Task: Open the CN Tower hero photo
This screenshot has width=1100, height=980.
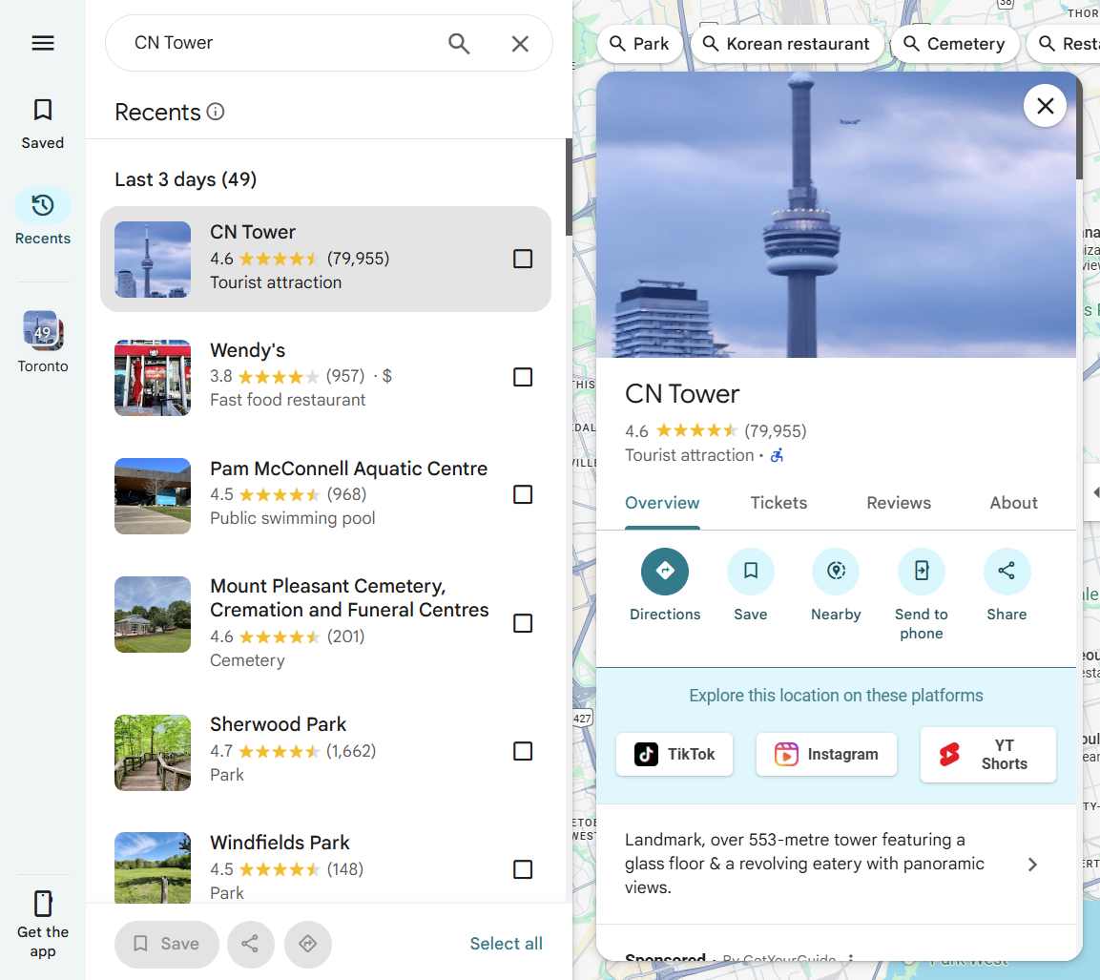Action: [836, 215]
